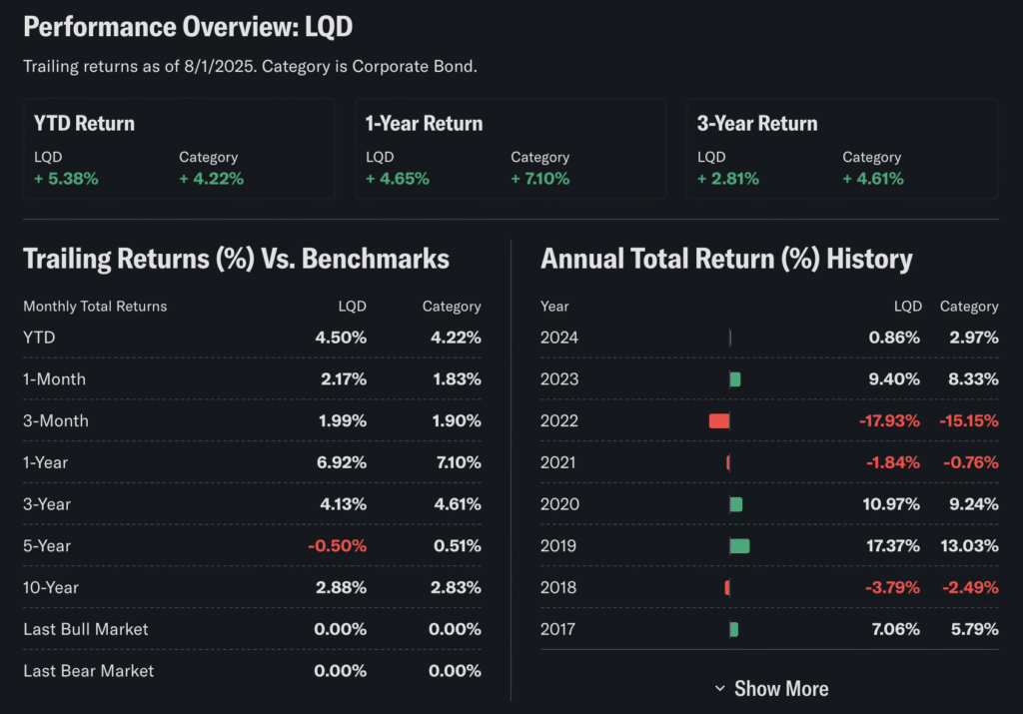
Task: Click the "Trailing Returns (%) Vs. Benchmarks" heading
Action: pos(236,259)
